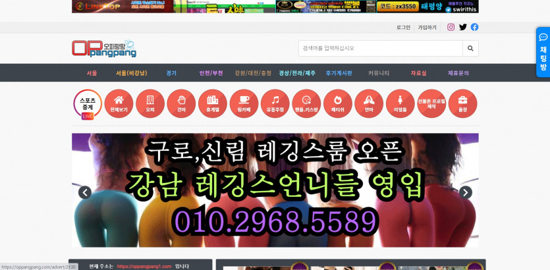Open the blue 채팅방 chat widget
550x270 pixels.
click(543, 52)
